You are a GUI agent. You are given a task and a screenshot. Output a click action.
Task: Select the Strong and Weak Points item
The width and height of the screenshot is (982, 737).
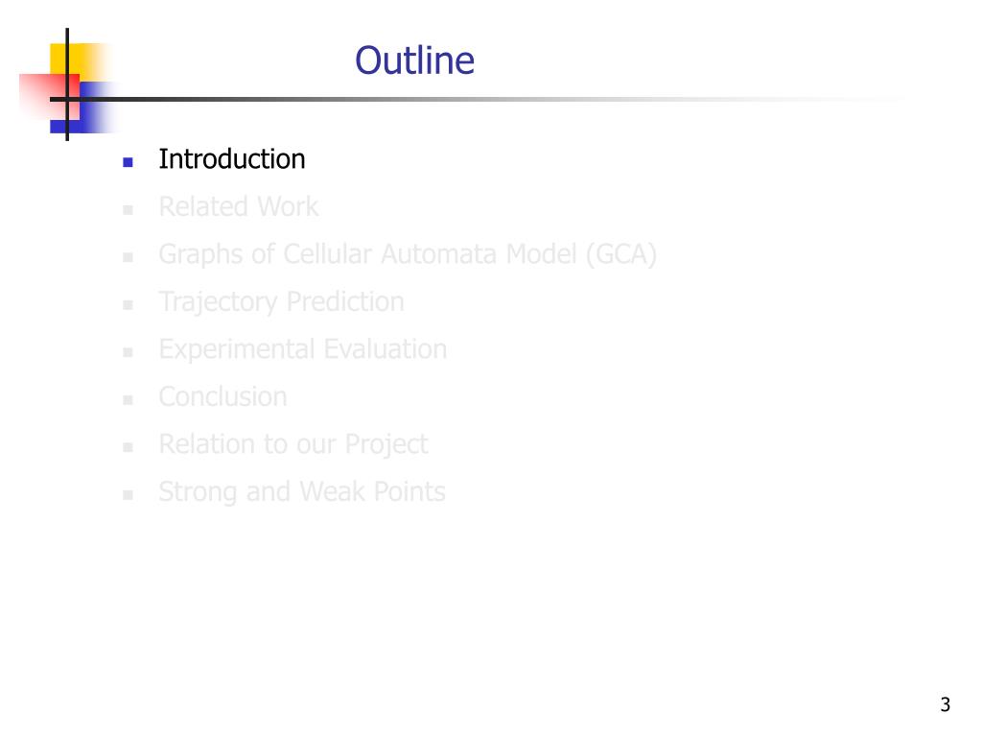(x=302, y=492)
